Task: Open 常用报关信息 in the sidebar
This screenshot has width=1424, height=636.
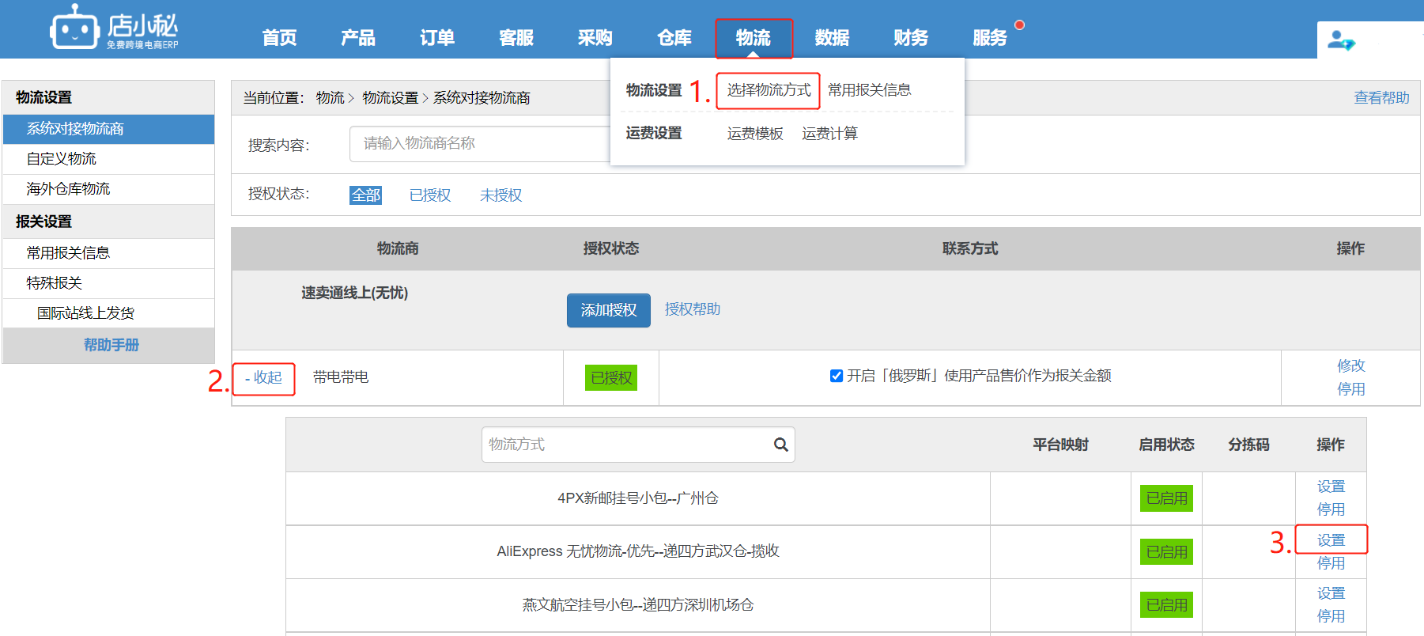Action: coord(108,253)
